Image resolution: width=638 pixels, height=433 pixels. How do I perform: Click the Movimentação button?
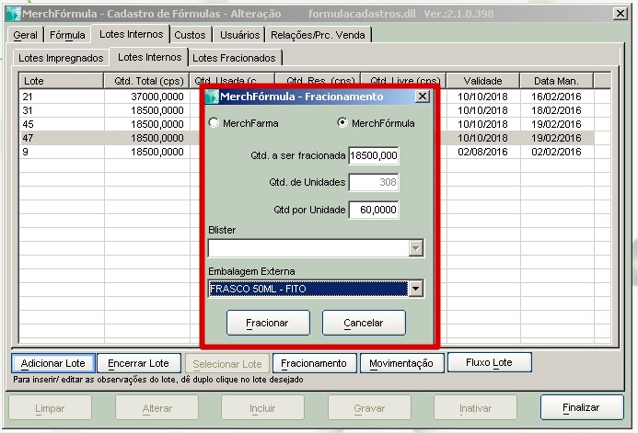point(401,363)
